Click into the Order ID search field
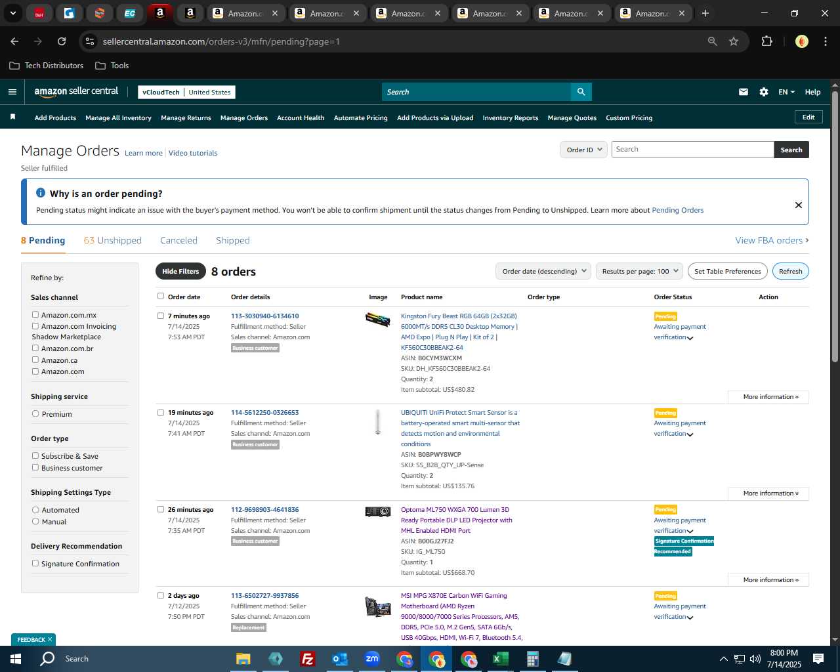 (x=692, y=150)
